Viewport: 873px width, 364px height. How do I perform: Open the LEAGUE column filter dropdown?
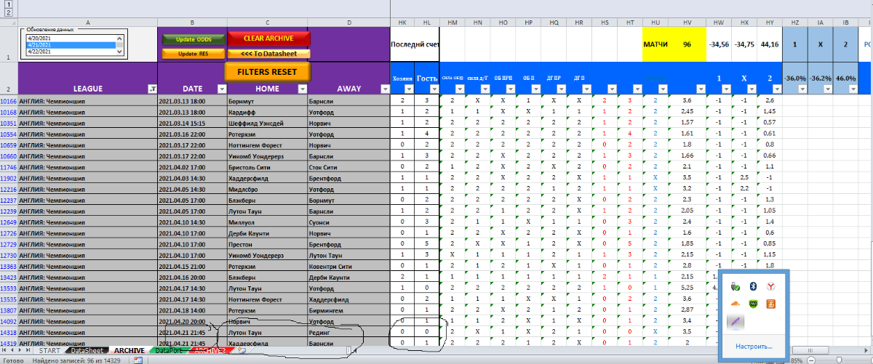pyautogui.click(x=151, y=89)
